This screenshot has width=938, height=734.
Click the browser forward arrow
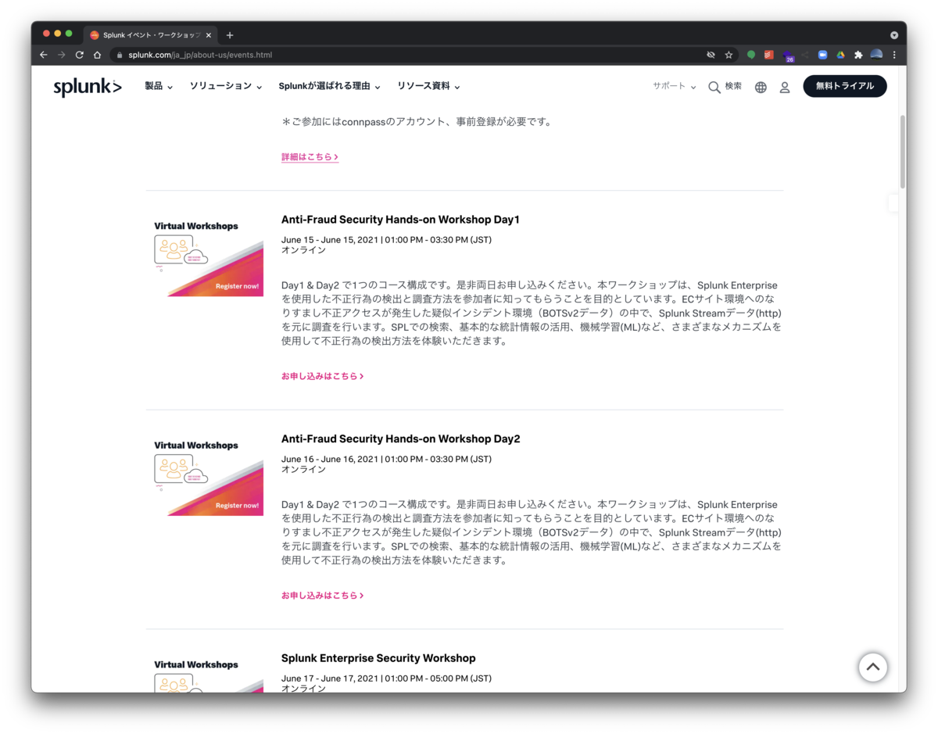[x=61, y=55]
